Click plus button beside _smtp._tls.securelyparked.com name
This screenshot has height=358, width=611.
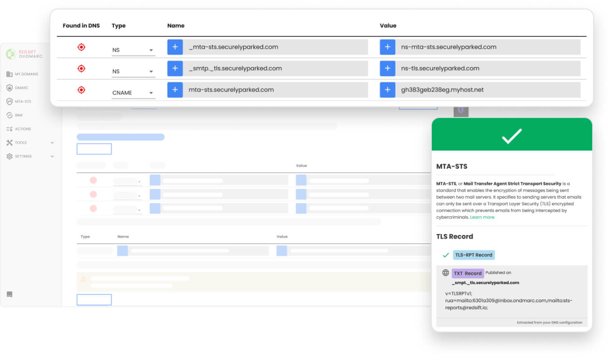(x=175, y=68)
